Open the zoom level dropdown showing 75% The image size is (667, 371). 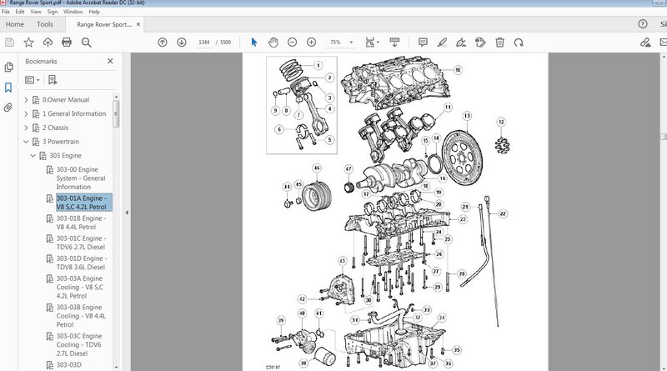(x=342, y=43)
